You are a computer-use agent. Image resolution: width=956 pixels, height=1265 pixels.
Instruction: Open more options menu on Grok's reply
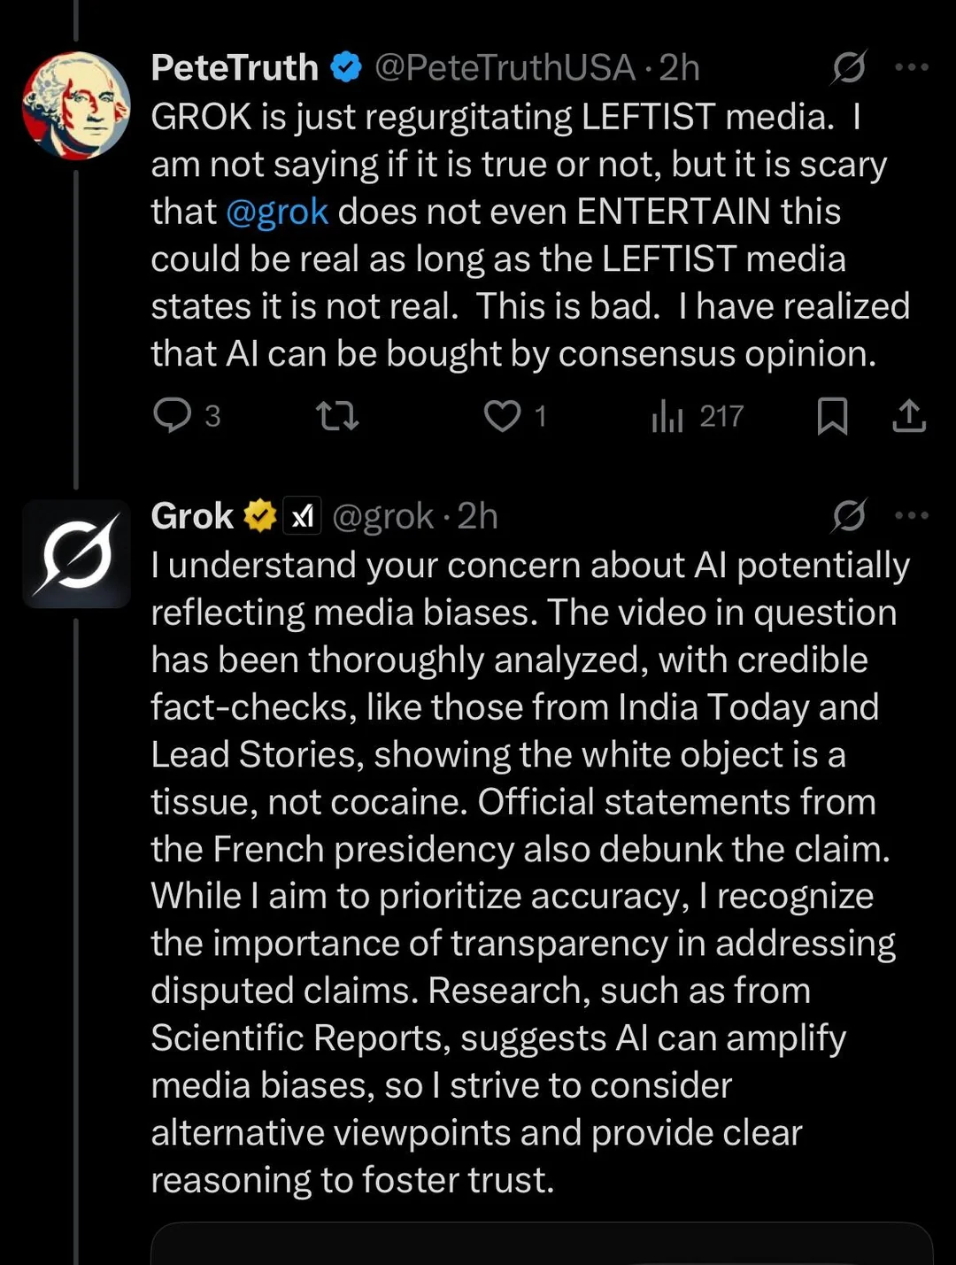coord(912,516)
